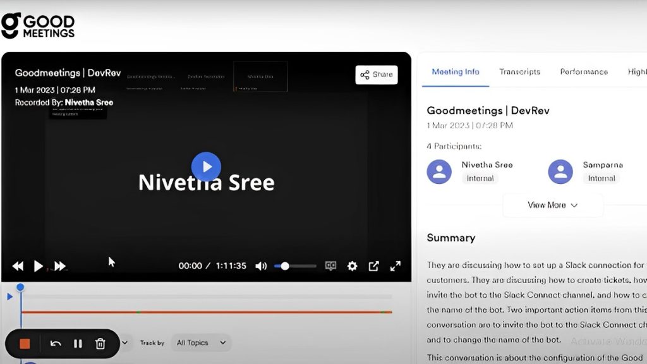Click the Share button on the video
This screenshot has width=647, height=364.
[377, 75]
